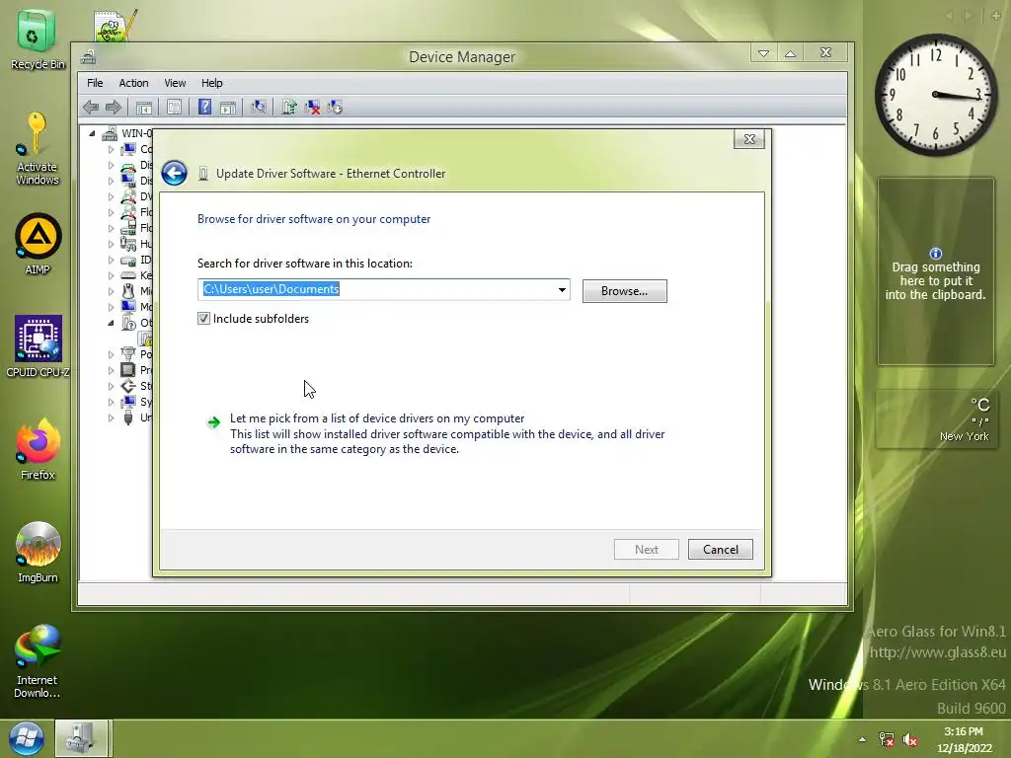The width and height of the screenshot is (1011, 758).
Task: Click the Scan for hardware changes toolbar icon
Action: (259, 107)
